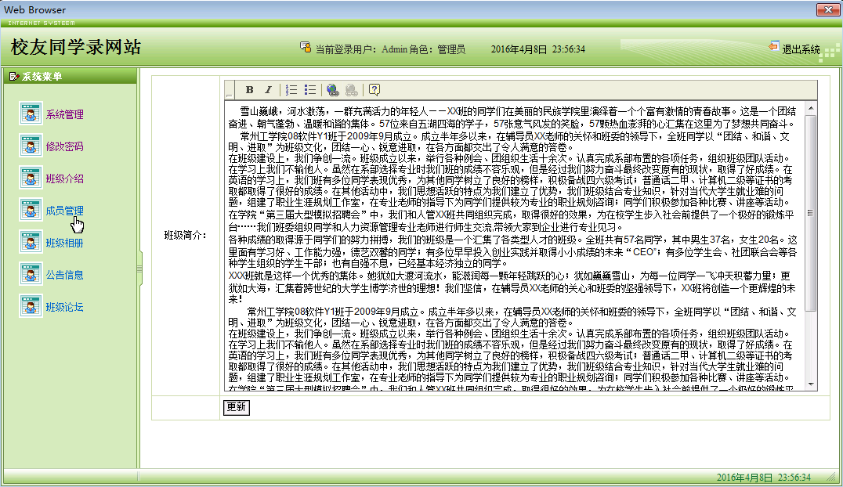Click the logout arrow icon in header

click(773, 47)
